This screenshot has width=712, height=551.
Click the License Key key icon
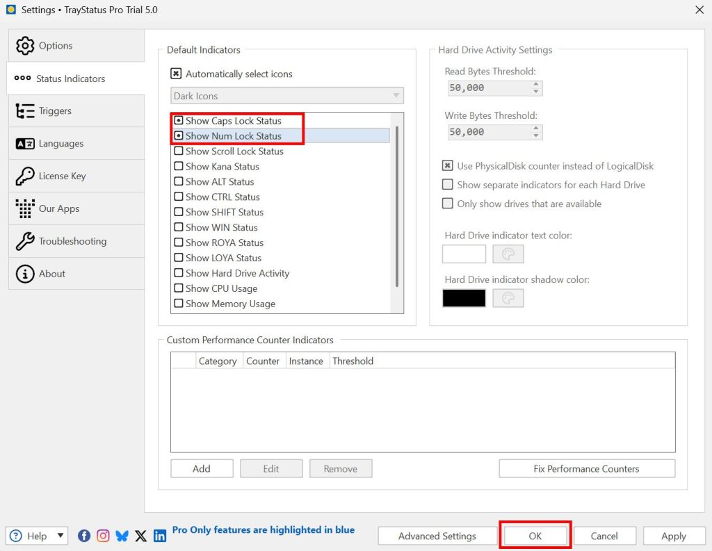pyautogui.click(x=25, y=176)
